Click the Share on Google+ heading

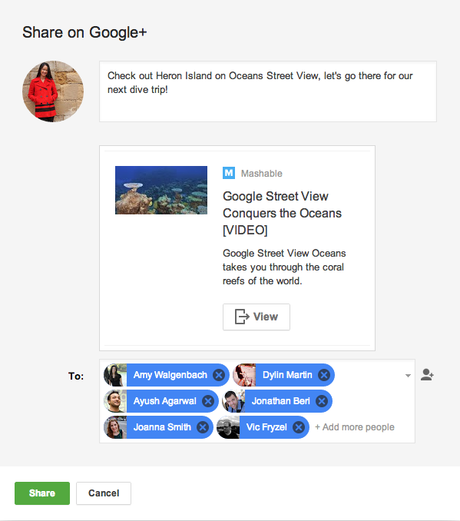pyautogui.click(x=84, y=32)
